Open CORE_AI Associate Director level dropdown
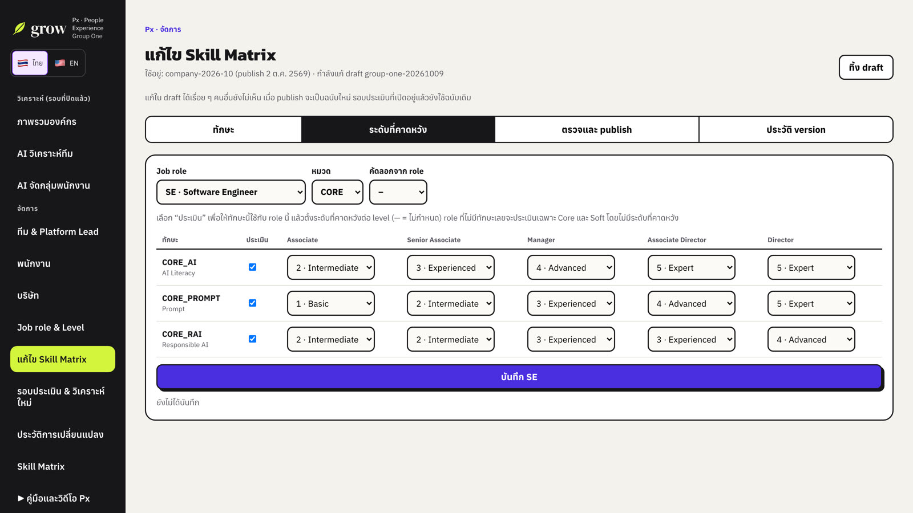The height and width of the screenshot is (513, 913). pos(692,267)
